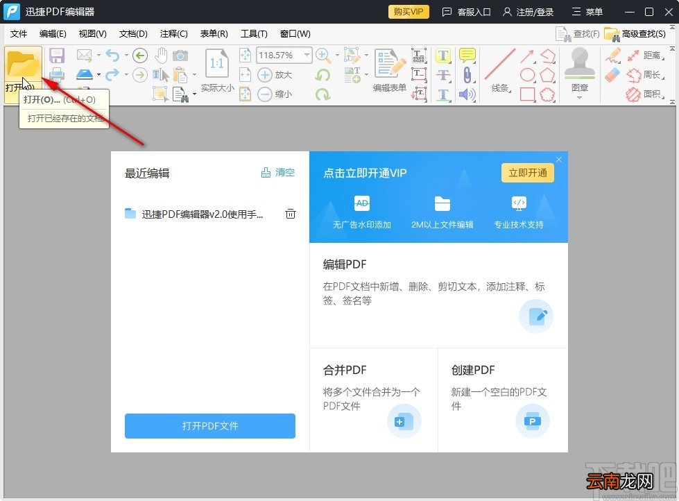Image resolution: width=679 pixels, height=501 pixels.
Task: Click the Sound speaker annotation icon
Action: pos(467,94)
